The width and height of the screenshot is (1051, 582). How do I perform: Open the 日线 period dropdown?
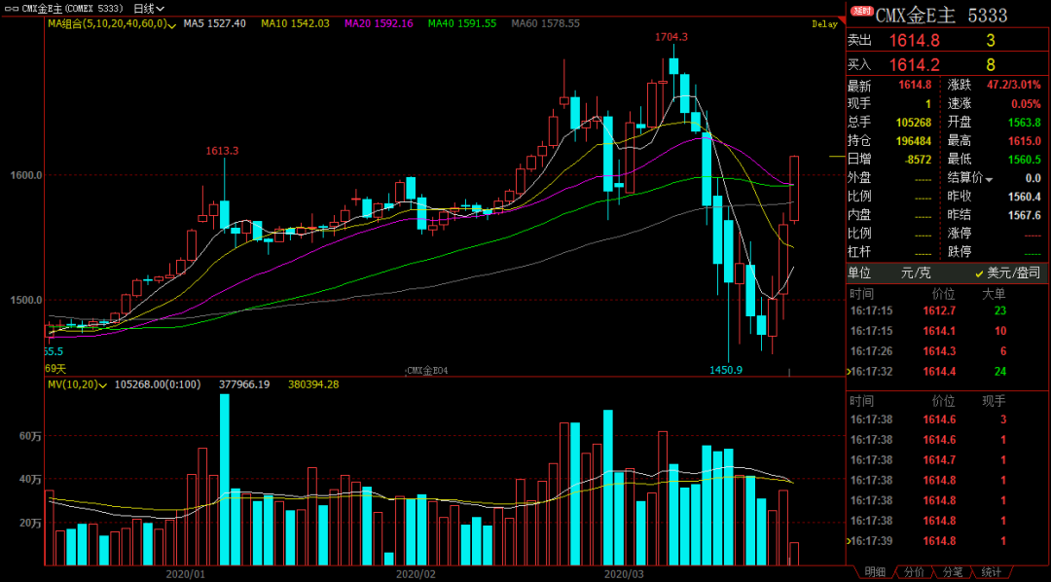[x=149, y=8]
